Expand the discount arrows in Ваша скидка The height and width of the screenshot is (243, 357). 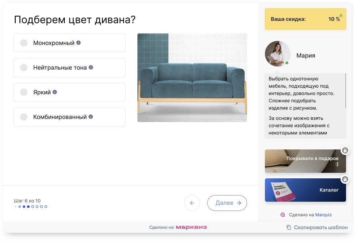pyautogui.click(x=341, y=16)
